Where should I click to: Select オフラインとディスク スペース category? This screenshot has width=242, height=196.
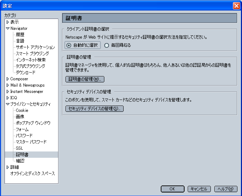pos(33,174)
